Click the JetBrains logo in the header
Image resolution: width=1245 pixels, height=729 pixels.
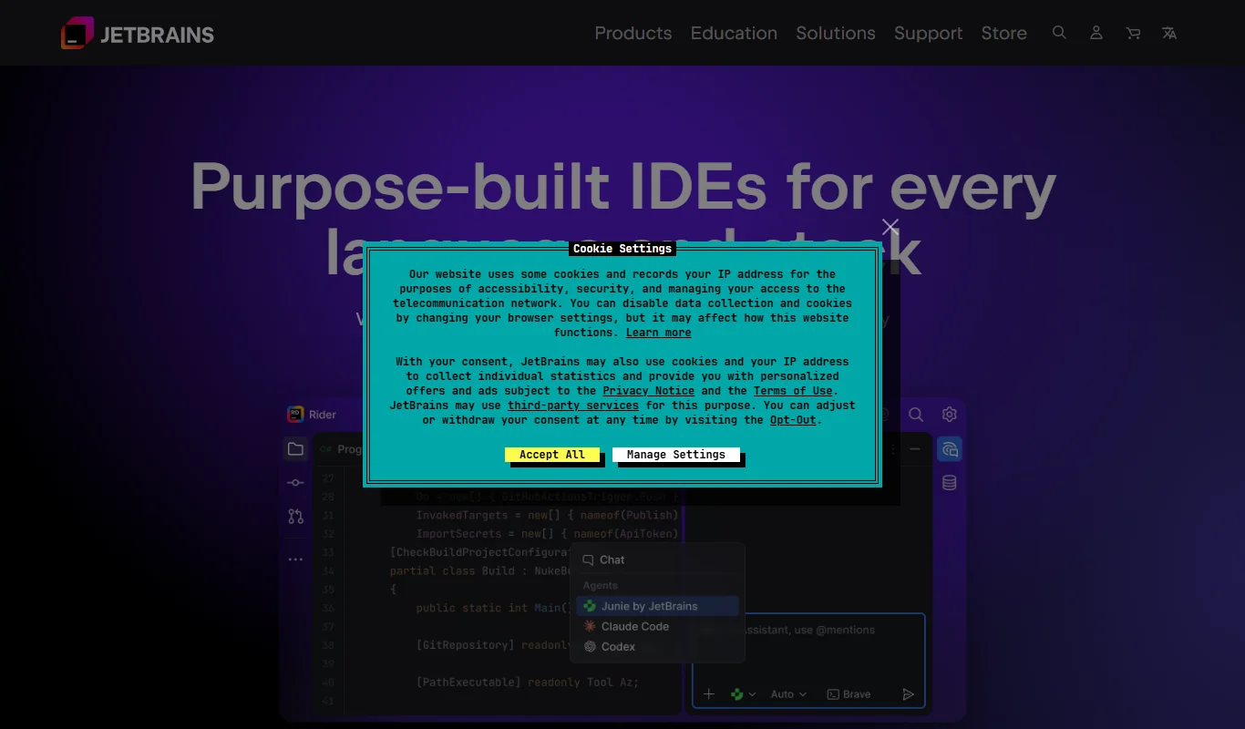138,34
